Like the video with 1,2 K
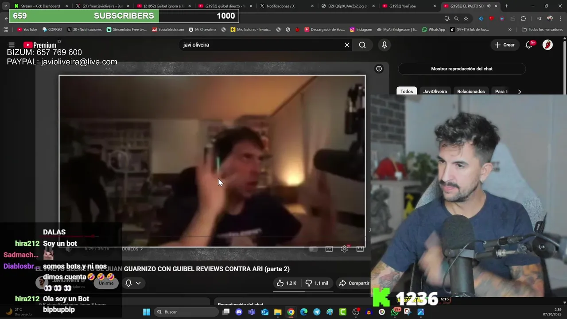This screenshot has height=319, width=567. pyautogui.click(x=287, y=283)
